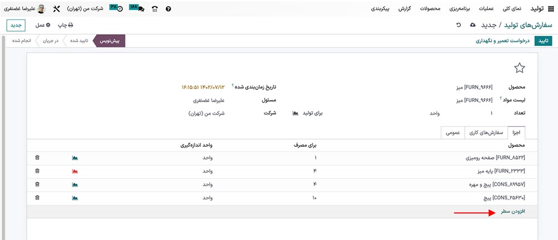Open messages with the 168 badge
The height and width of the screenshot is (240, 558).
(x=137, y=8)
